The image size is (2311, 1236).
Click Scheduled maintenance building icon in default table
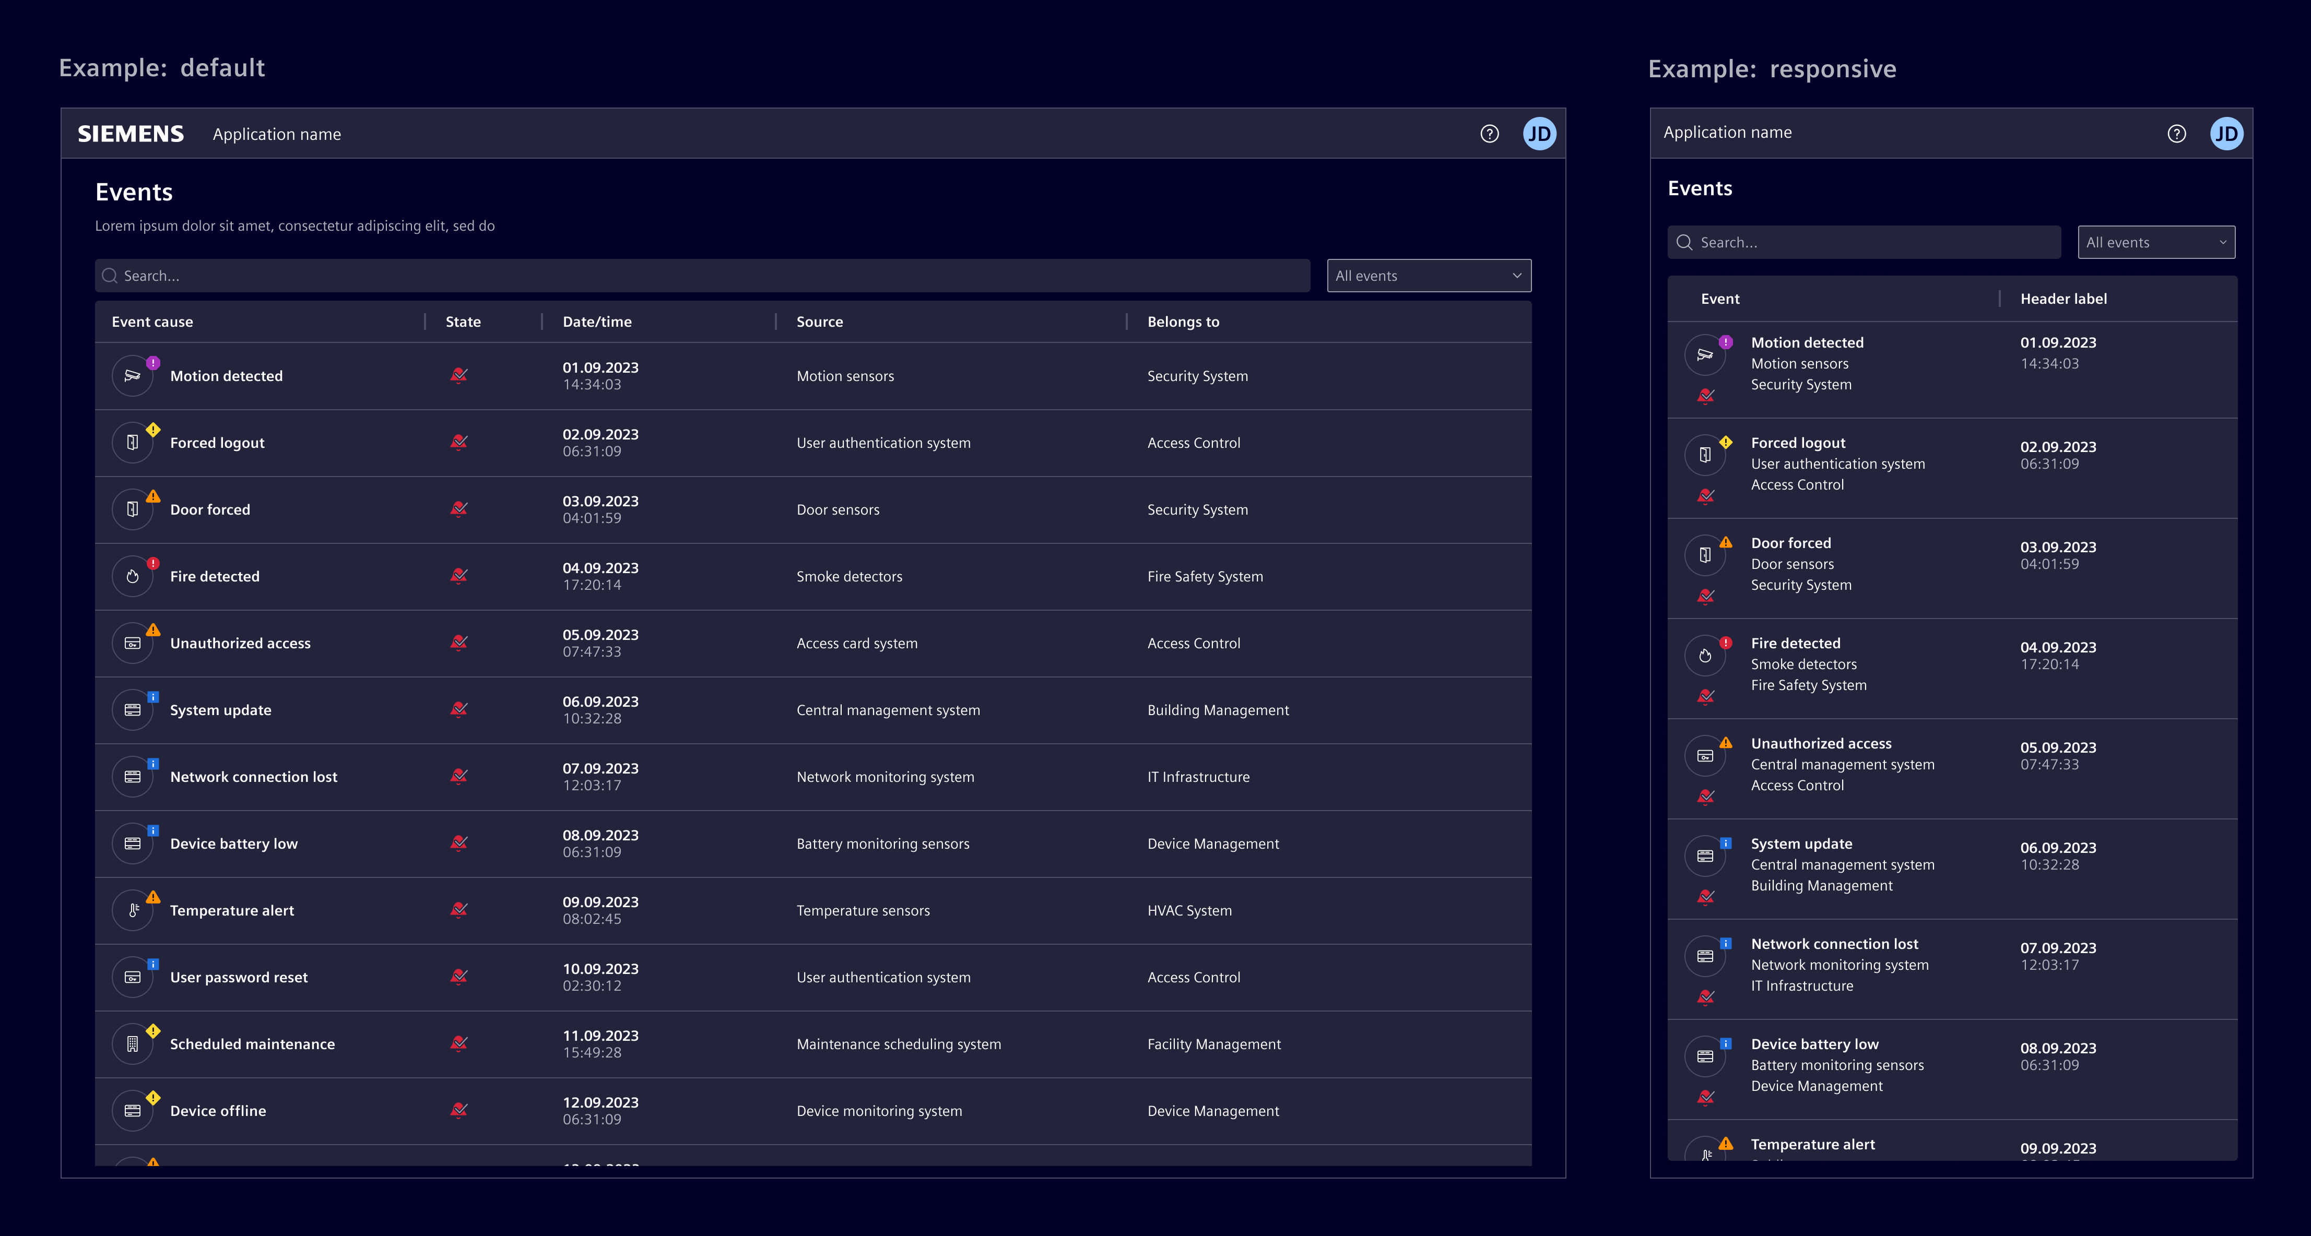(133, 1044)
